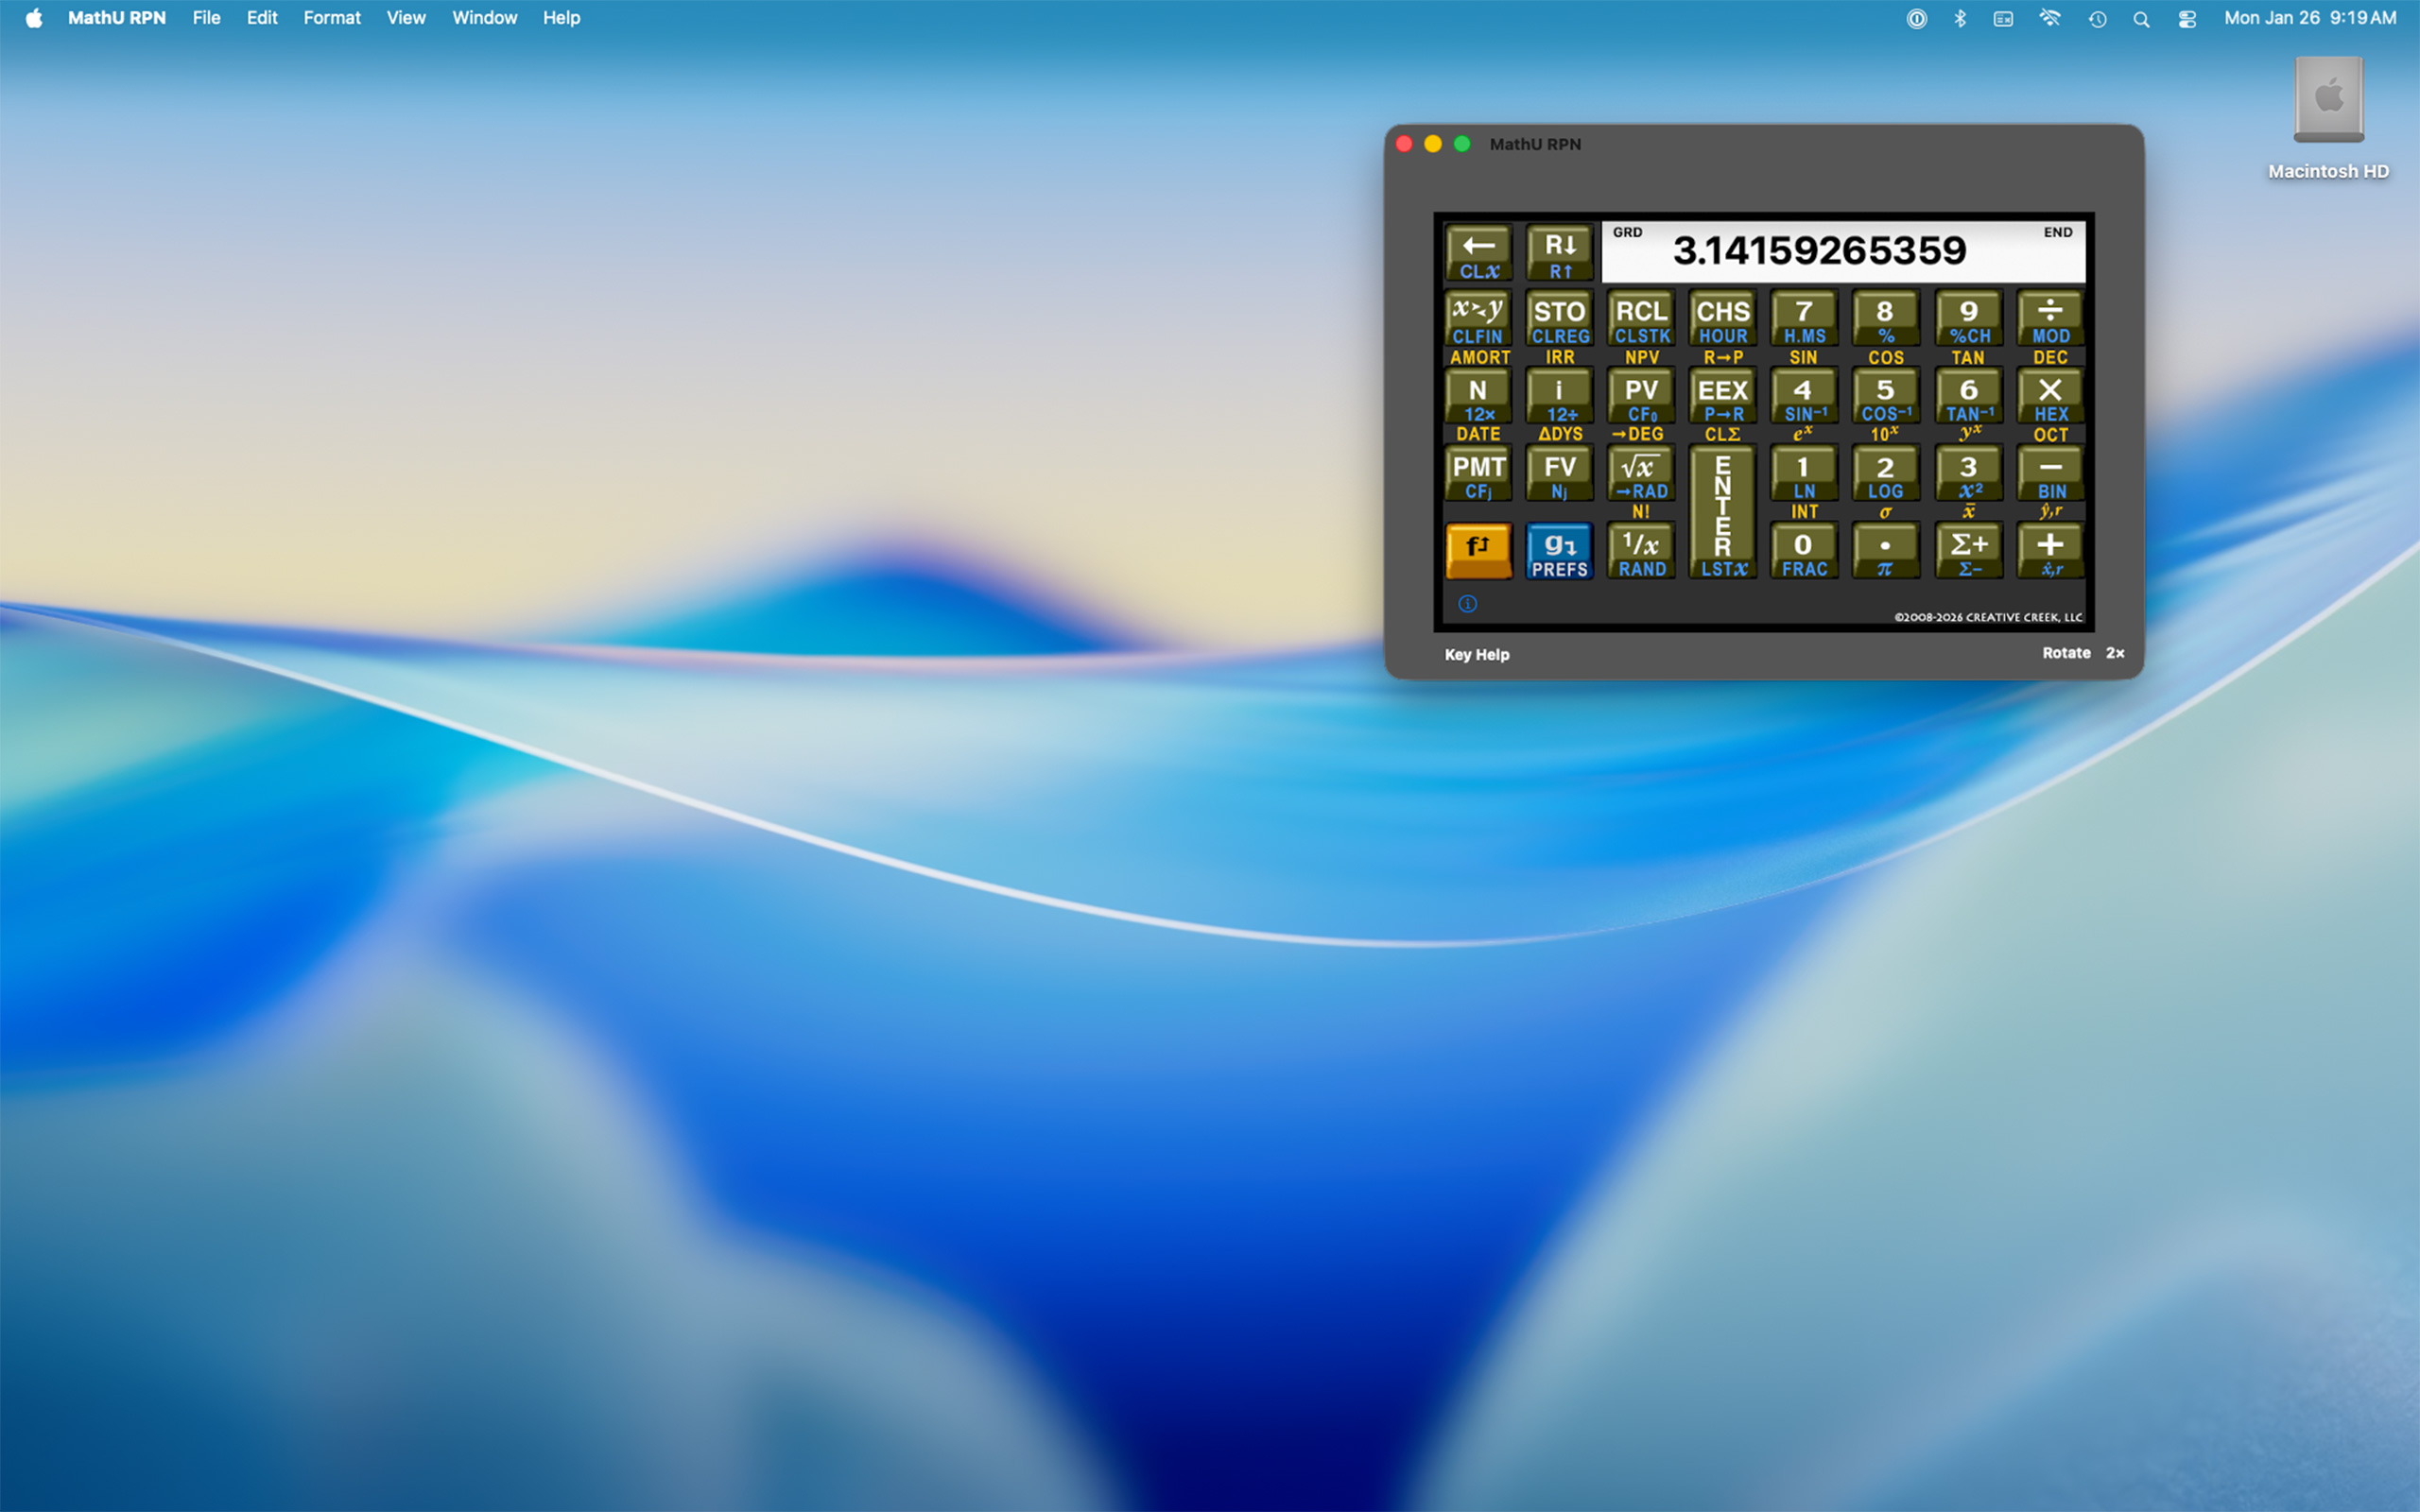
Task: Open the Help menu
Action: [x=561, y=18]
